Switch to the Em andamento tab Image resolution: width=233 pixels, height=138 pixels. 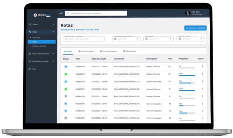pyautogui.click(x=108, y=51)
